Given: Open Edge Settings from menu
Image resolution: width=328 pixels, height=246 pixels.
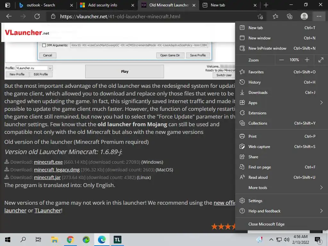Looking at the screenshot, I should click(282, 201).
